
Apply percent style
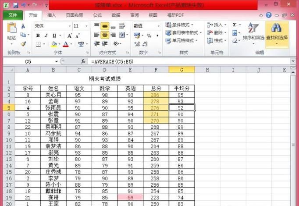point(149,36)
